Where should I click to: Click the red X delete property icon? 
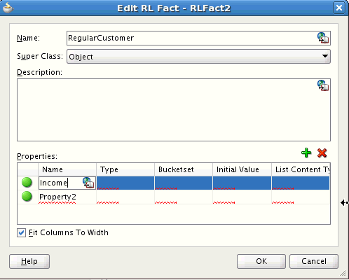pos(322,153)
